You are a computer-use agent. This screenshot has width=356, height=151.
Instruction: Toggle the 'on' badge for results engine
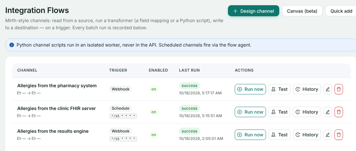click(154, 135)
